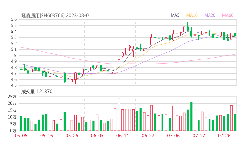The image size is (240, 143).
Task: Click the 4.5 price axis label
Action: [14, 85]
